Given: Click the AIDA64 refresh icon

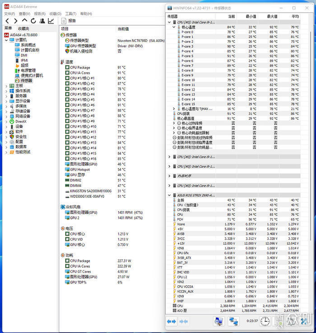Looking at the screenshot, I should pos(33,21).
